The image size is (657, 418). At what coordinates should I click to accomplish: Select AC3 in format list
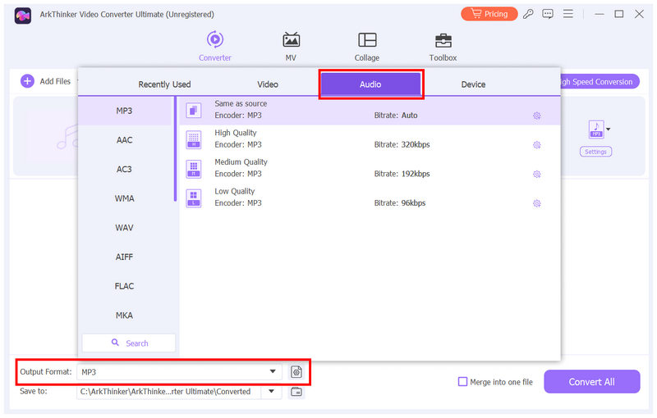[125, 170]
